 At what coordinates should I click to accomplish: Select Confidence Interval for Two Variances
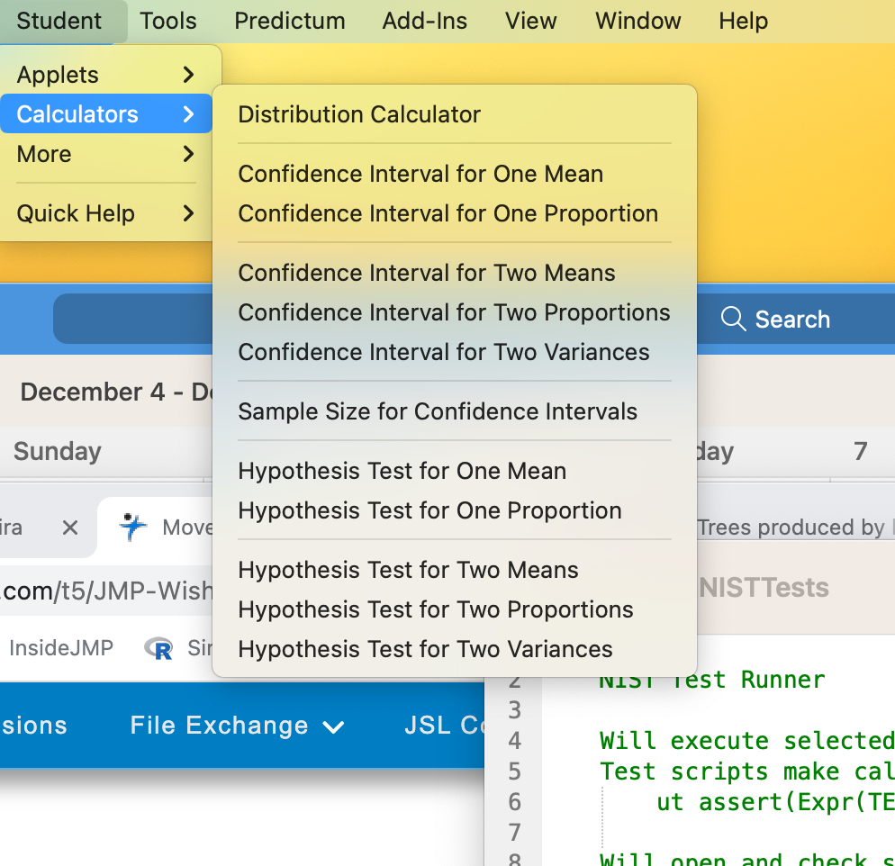pyautogui.click(x=446, y=352)
